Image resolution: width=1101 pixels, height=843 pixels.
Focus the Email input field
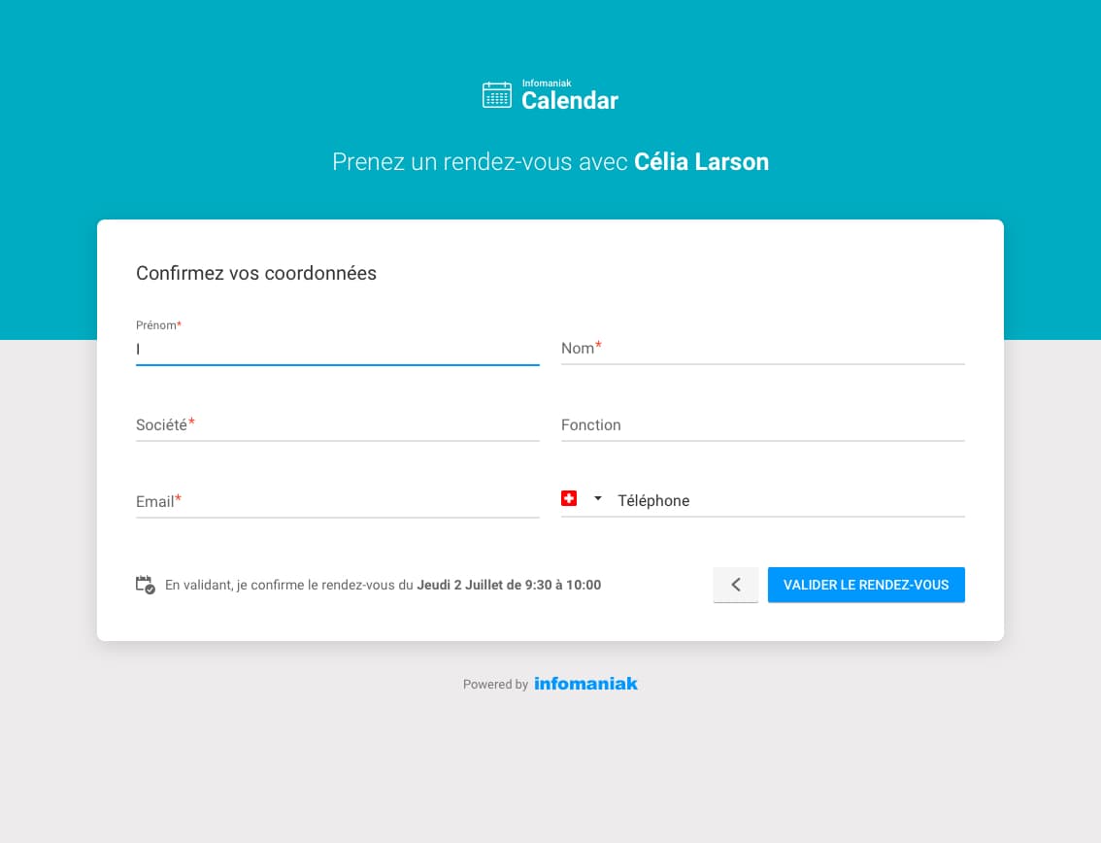[337, 502]
